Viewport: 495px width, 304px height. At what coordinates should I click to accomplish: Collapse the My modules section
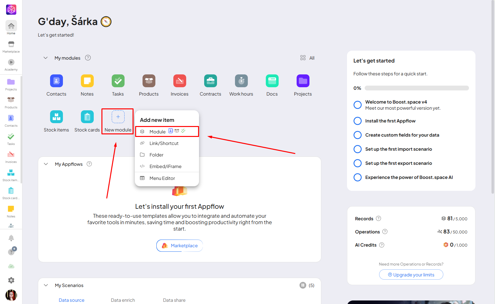point(46,58)
